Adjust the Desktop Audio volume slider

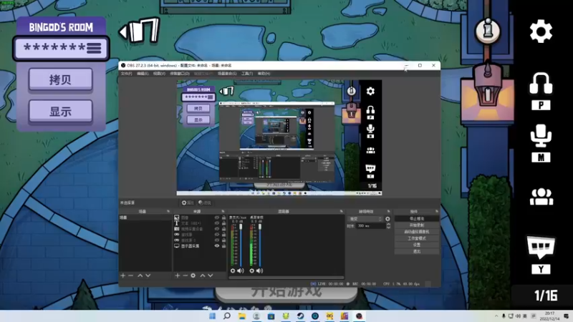pos(260,245)
